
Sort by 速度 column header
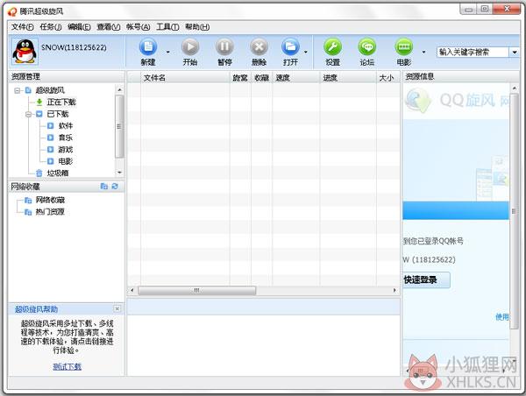point(296,78)
